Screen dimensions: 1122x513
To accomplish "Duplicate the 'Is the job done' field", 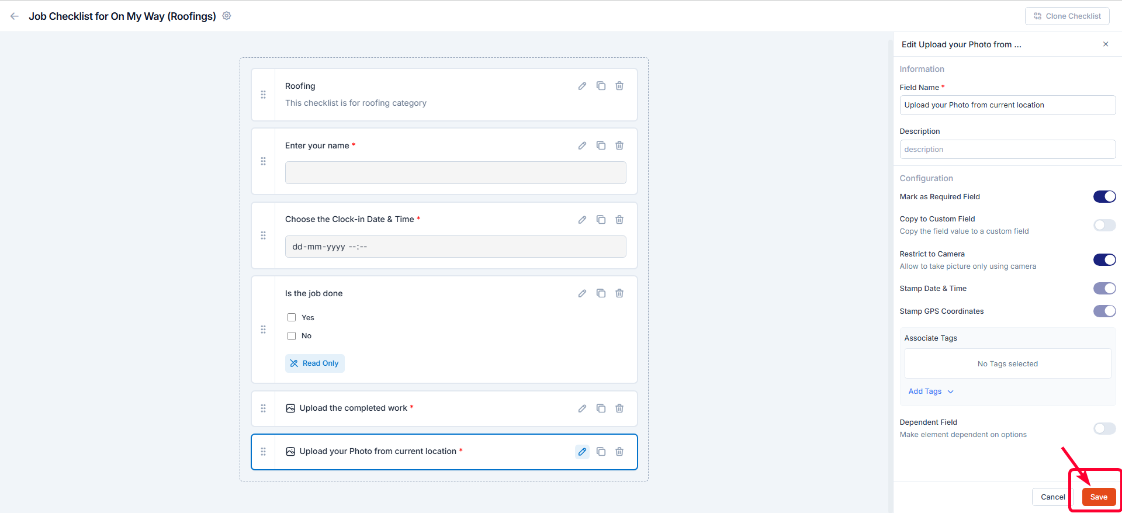I will pos(601,293).
